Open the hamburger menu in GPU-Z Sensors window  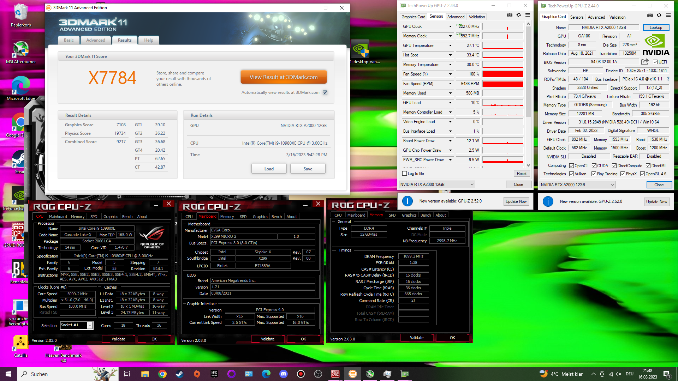pyautogui.click(x=528, y=15)
